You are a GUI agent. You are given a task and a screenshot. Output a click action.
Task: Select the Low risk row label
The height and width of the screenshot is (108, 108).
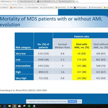point(24,59)
